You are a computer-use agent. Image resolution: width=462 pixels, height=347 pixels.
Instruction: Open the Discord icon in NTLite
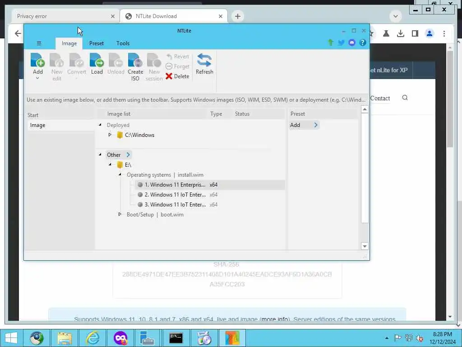point(352,42)
